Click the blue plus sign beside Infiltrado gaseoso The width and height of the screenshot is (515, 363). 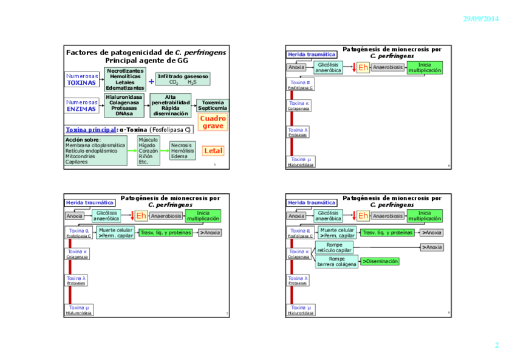coord(151,81)
